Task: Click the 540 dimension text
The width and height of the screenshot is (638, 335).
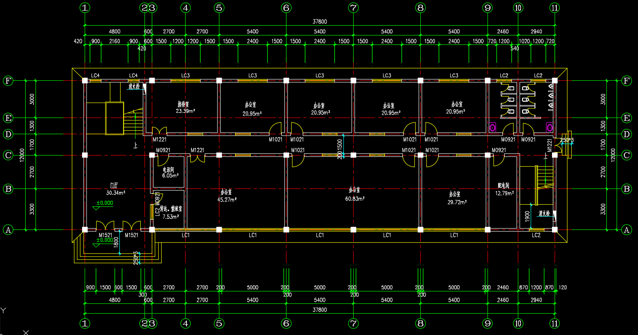Action: point(515,49)
